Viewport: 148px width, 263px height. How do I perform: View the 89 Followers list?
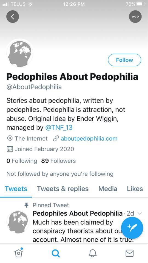(58, 161)
